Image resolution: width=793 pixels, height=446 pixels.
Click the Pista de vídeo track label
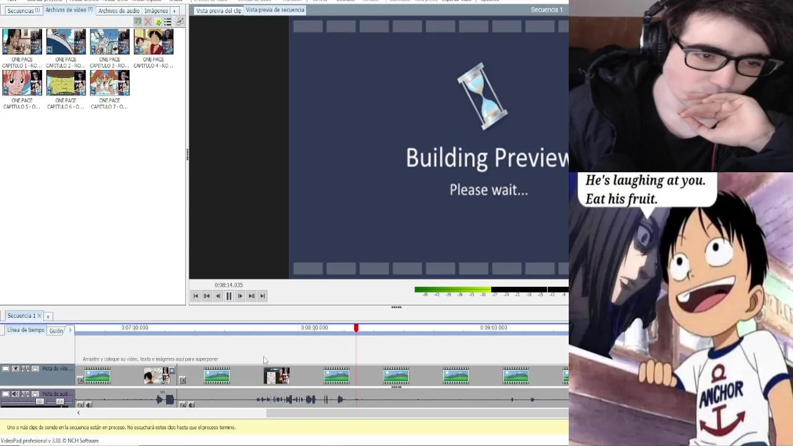[58, 369]
